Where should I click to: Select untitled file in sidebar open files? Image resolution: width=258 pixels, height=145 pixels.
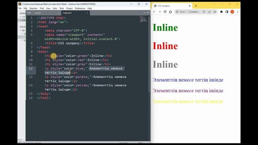click(24, 17)
